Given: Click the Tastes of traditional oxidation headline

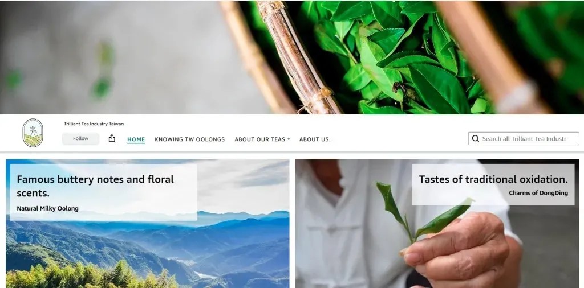Looking at the screenshot, I should pos(493,179).
